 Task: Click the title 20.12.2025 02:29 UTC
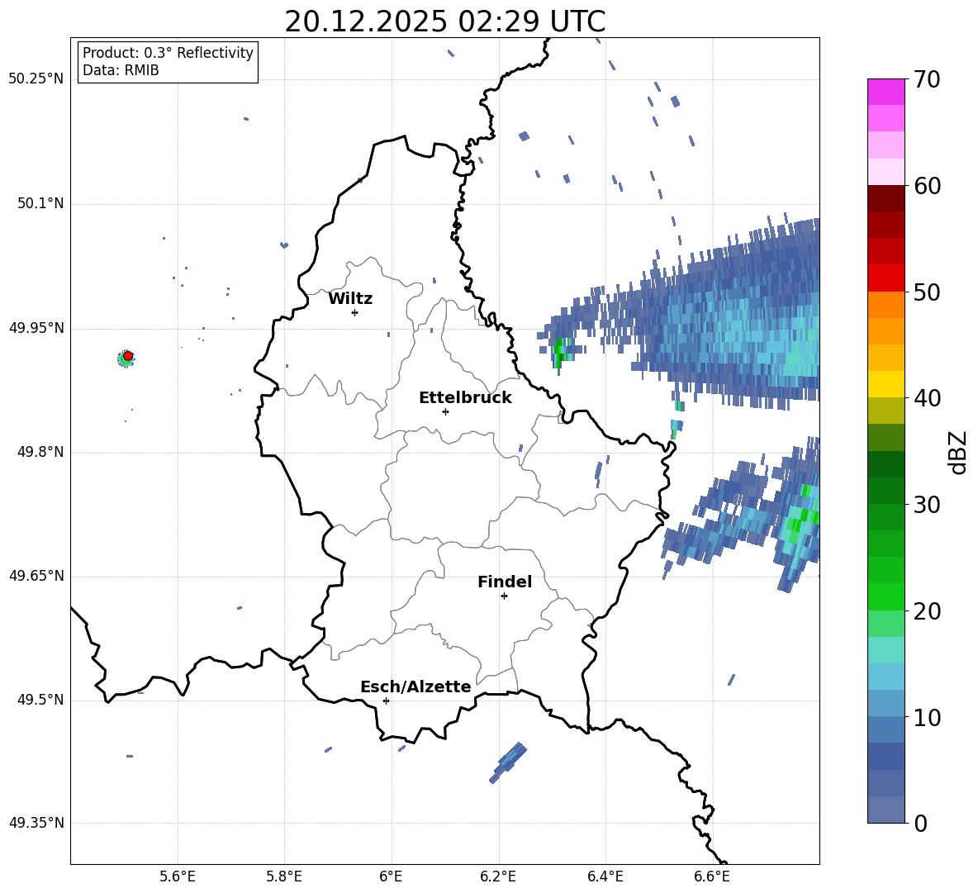[x=444, y=21]
